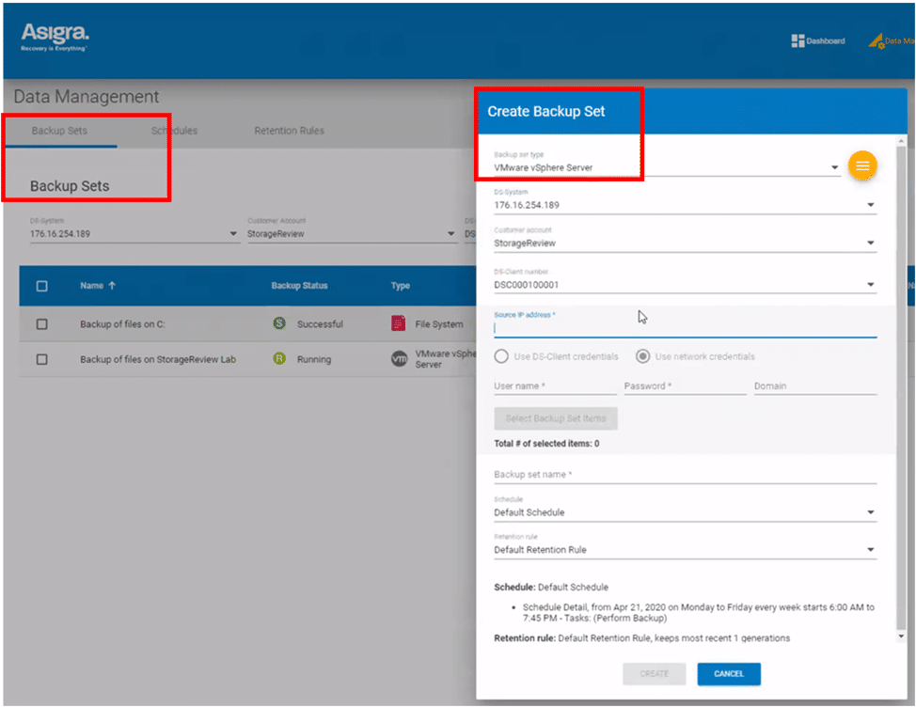
Task: Open the Dashboard icon in header
Action: tap(798, 40)
